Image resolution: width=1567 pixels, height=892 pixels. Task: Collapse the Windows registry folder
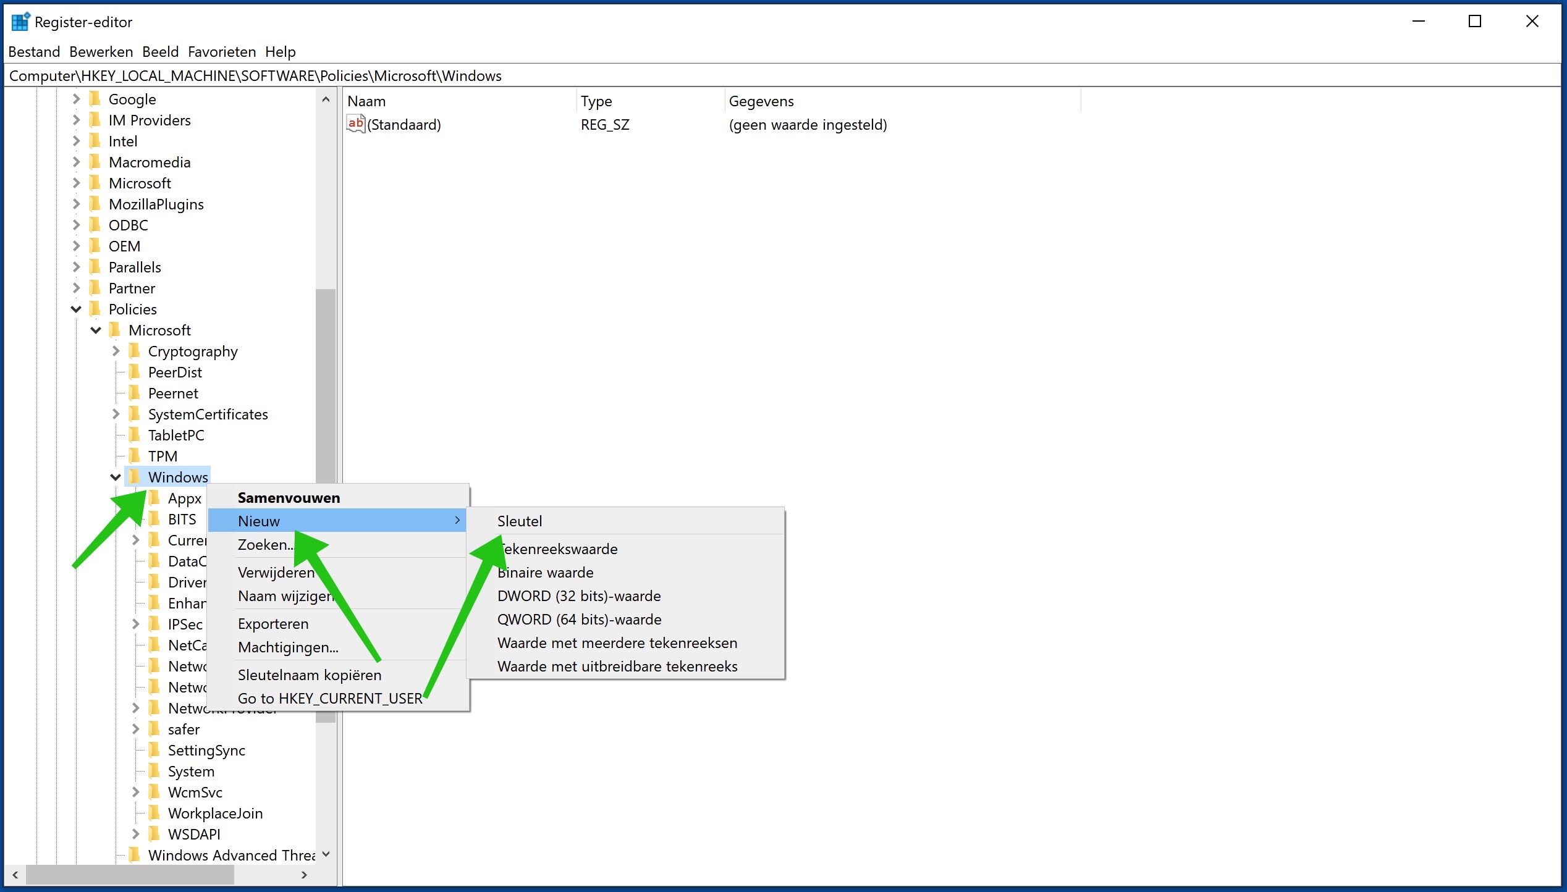[x=287, y=496]
